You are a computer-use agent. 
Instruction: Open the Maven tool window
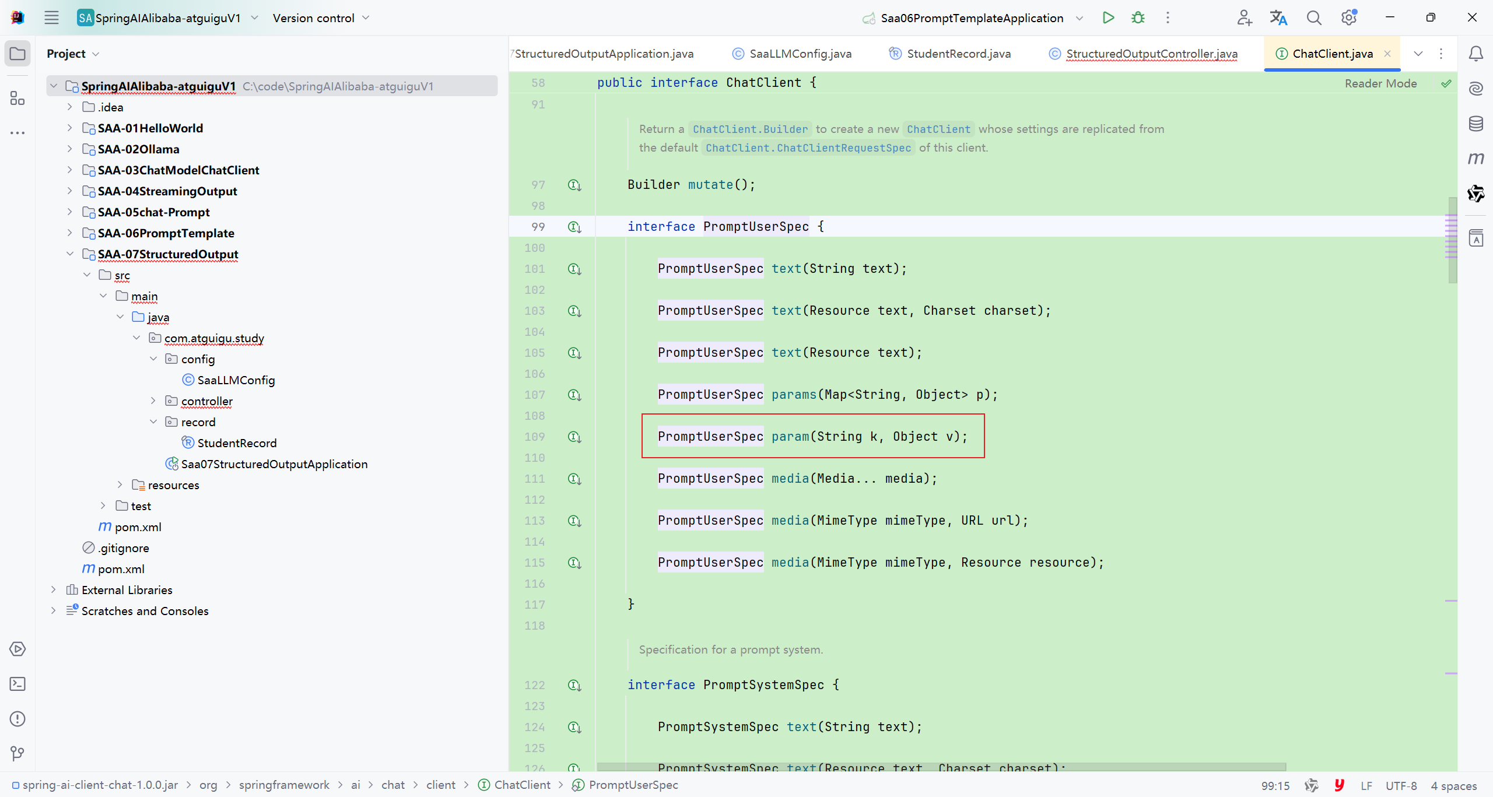tap(1476, 158)
